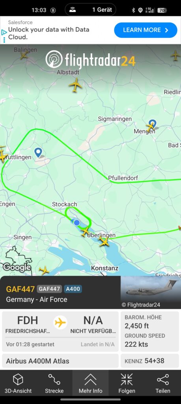
Task: Tap the Google logo on the map
Action: point(17,267)
